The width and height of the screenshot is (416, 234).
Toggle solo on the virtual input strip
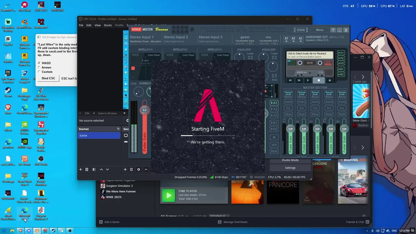[x=274, y=145]
